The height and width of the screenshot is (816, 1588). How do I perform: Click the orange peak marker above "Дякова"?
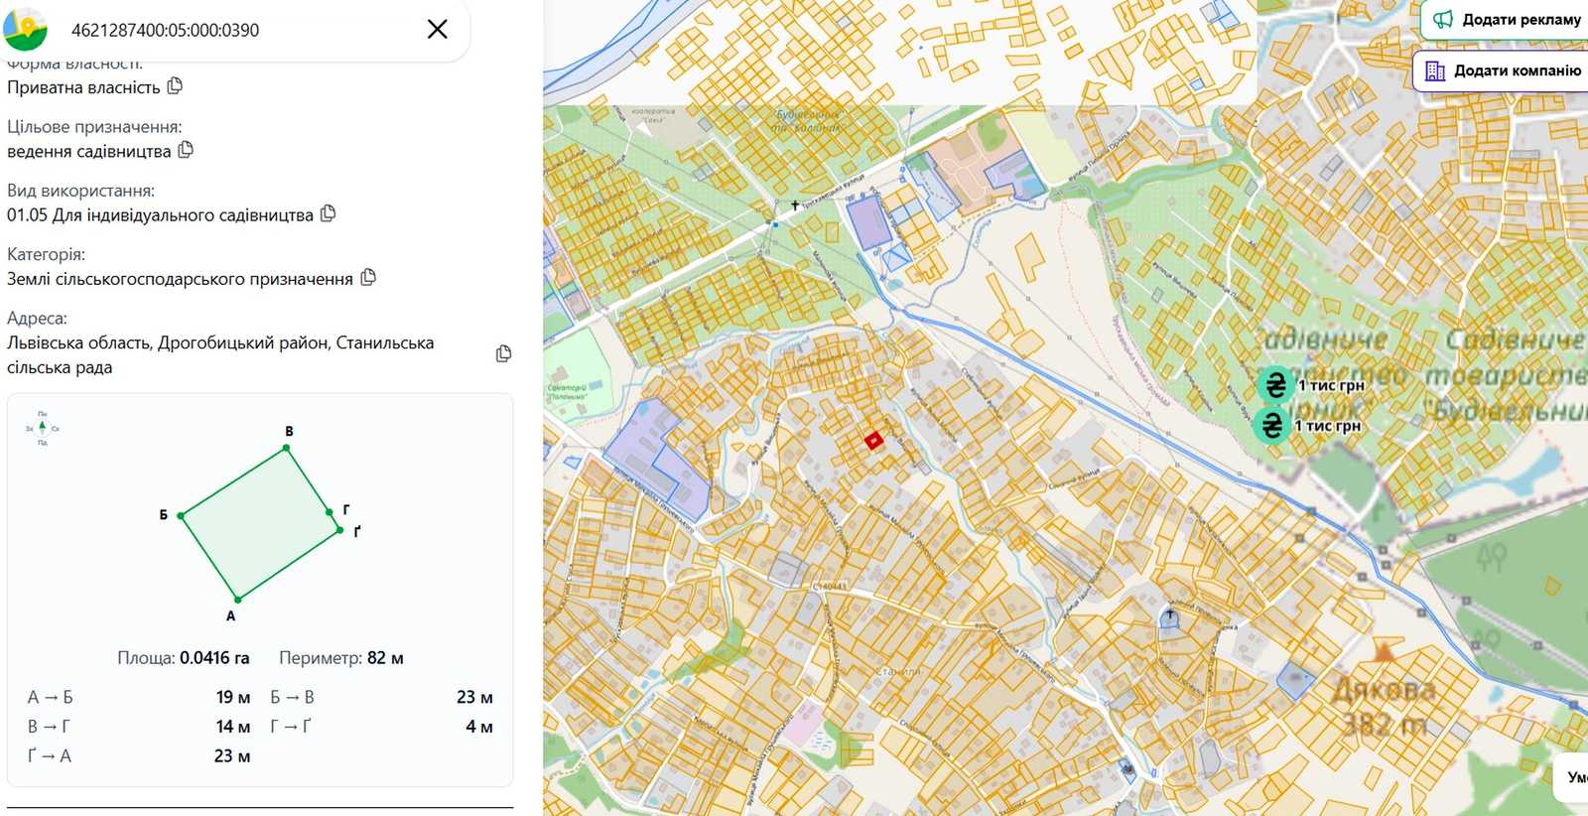[x=1384, y=652]
